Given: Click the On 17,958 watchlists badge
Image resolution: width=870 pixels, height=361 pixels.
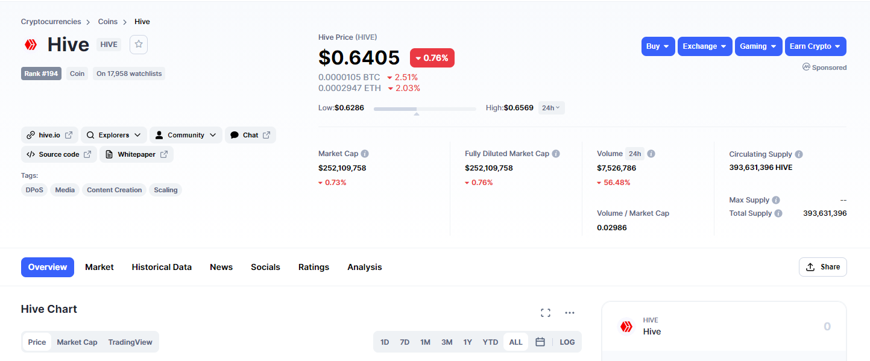Looking at the screenshot, I should tap(129, 74).
